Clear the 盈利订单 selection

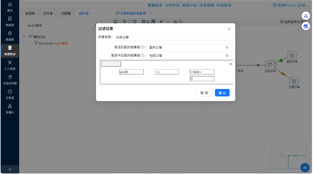pyautogui.click(x=227, y=47)
